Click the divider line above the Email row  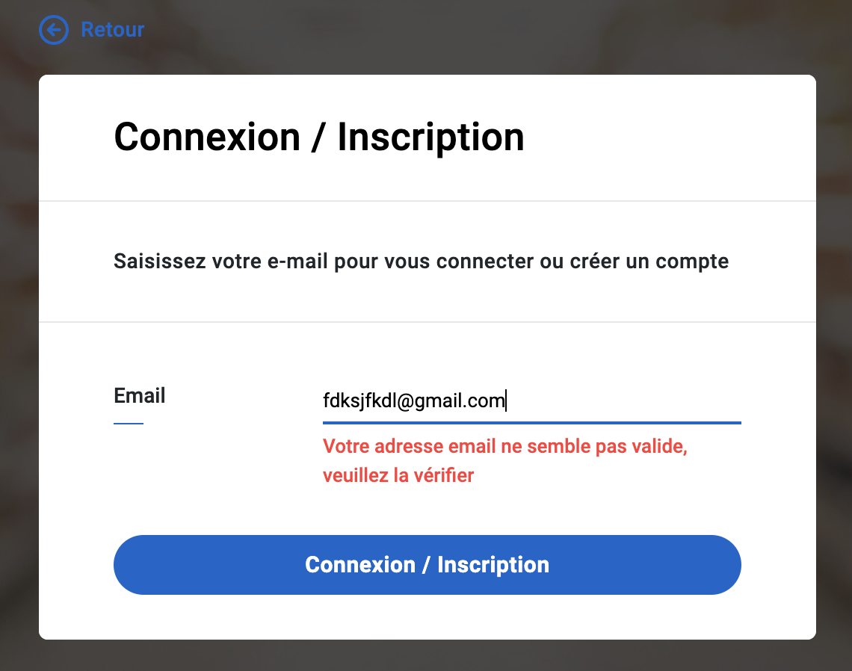[x=427, y=322]
